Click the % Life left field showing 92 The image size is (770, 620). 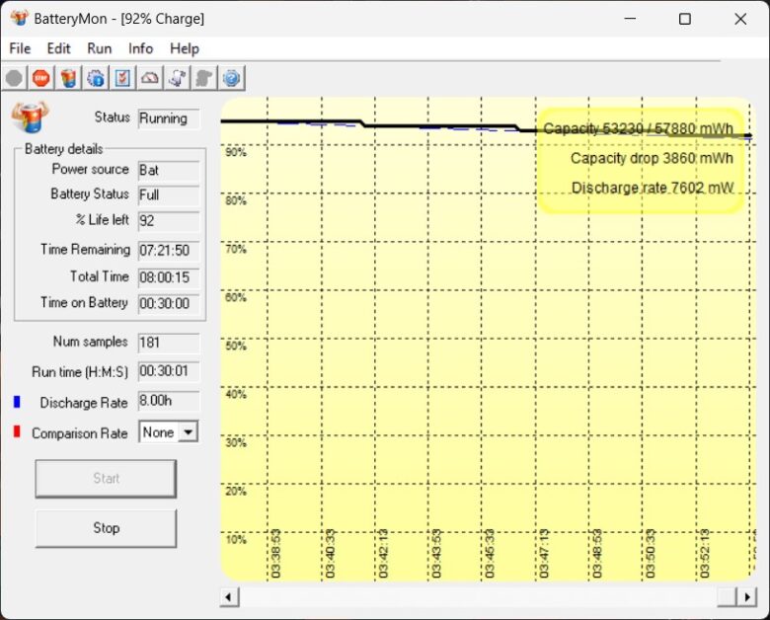click(x=169, y=221)
